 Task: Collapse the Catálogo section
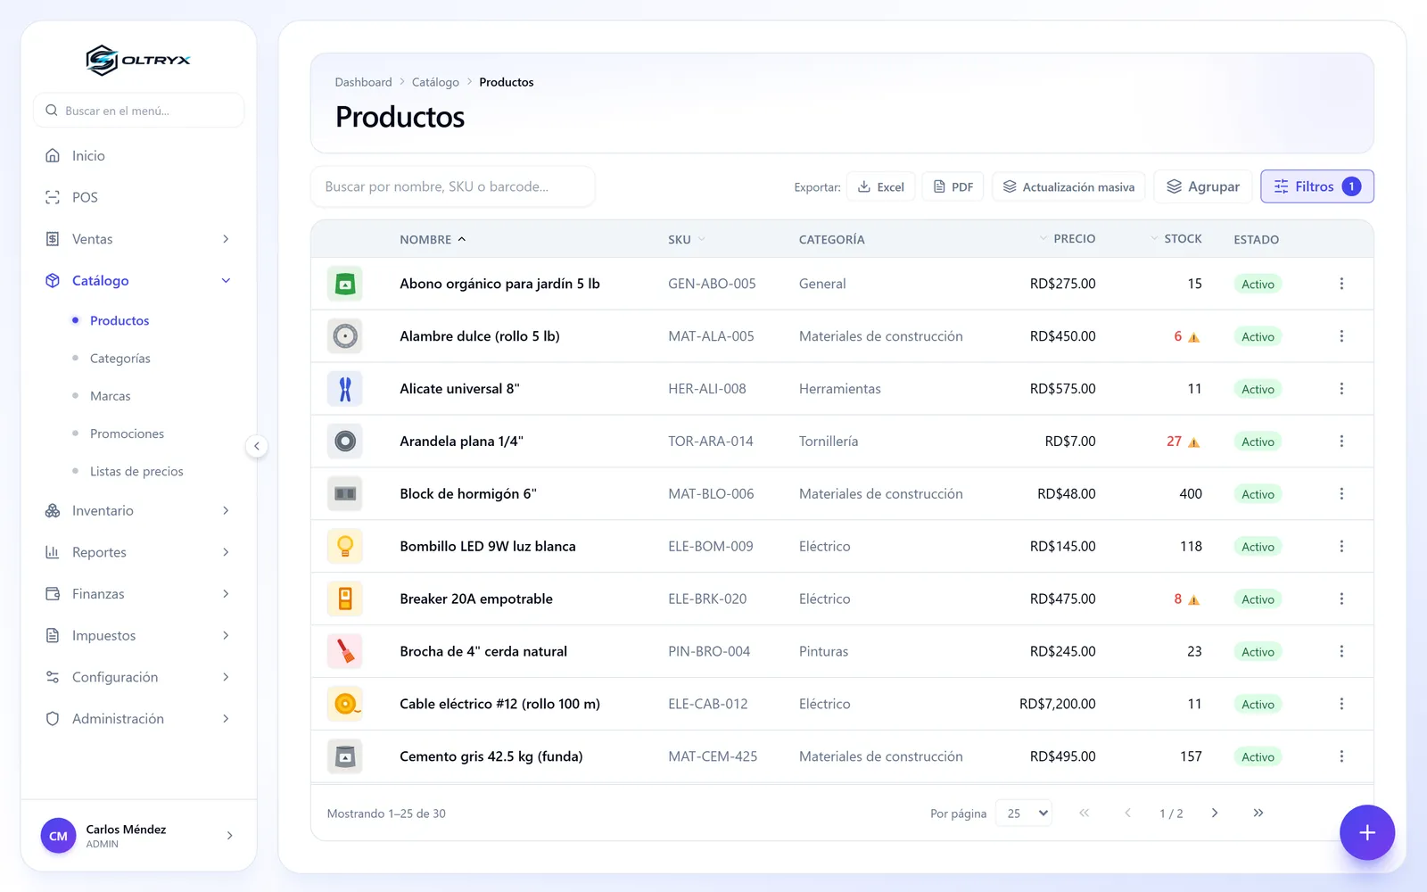click(138, 281)
